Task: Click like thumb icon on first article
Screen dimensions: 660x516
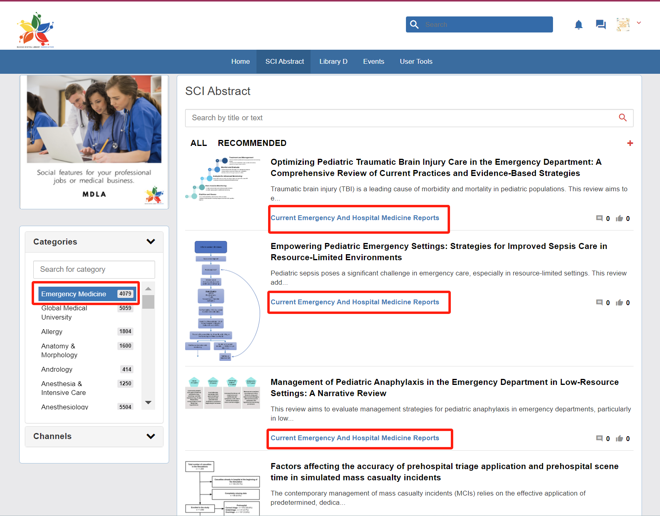Action: (x=620, y=219)
